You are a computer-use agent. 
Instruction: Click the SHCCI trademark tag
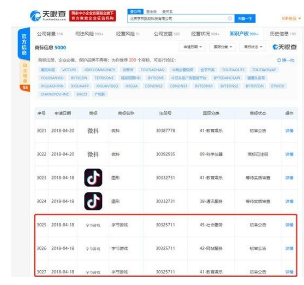click(x=82, y=94)
